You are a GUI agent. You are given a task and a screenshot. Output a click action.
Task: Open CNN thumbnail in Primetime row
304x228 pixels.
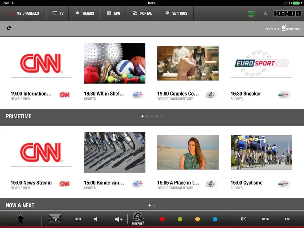coord(41,63)
